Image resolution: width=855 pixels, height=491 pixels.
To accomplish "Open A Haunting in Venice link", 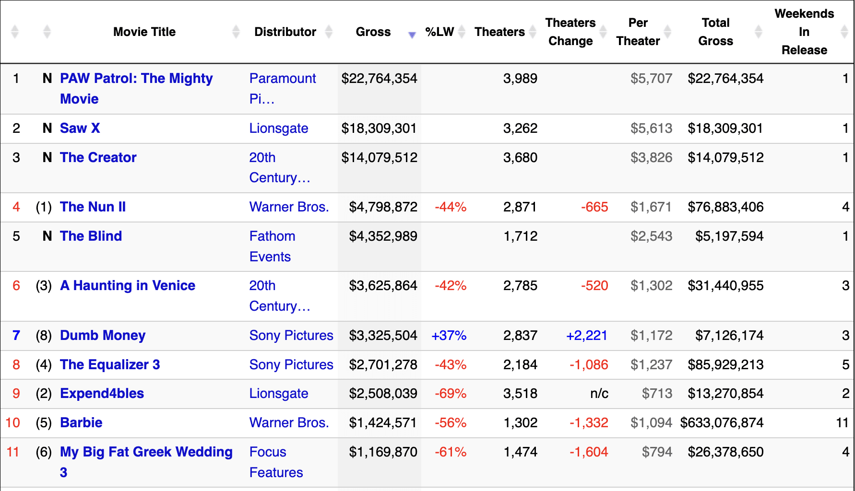I will [128, 285].
